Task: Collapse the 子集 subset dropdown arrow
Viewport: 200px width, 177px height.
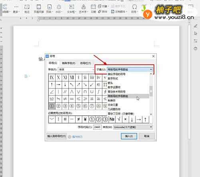Action: [151, 69]
